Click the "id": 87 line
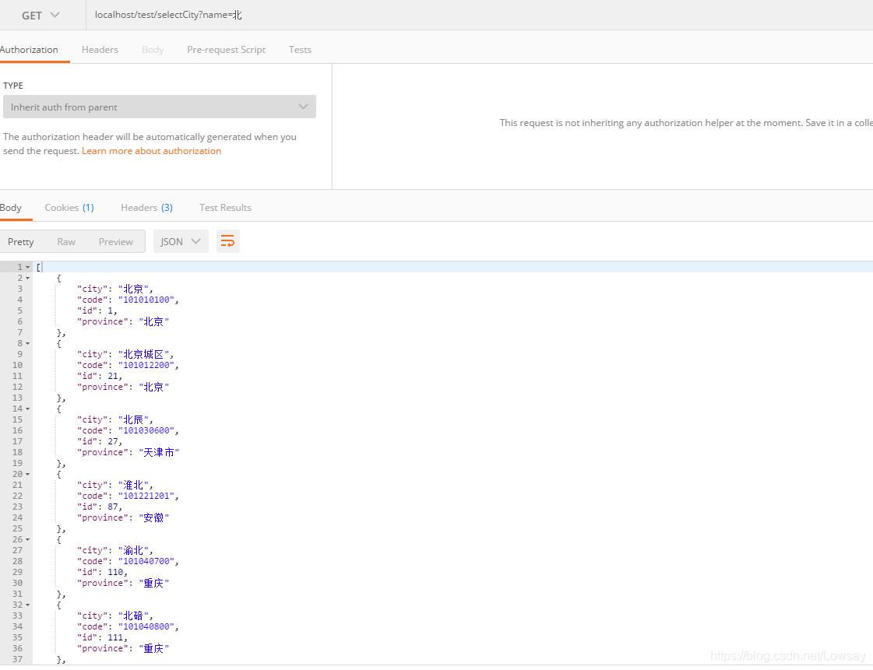This screenshot has width=873, height=670. click(100, 507)
